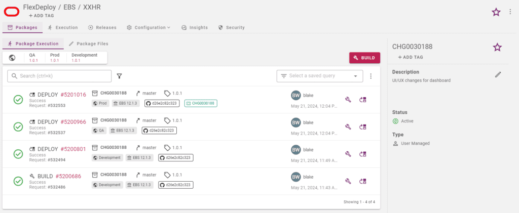
Task: Open the filter funnel next to search
Action: click(x=120, y=76)
